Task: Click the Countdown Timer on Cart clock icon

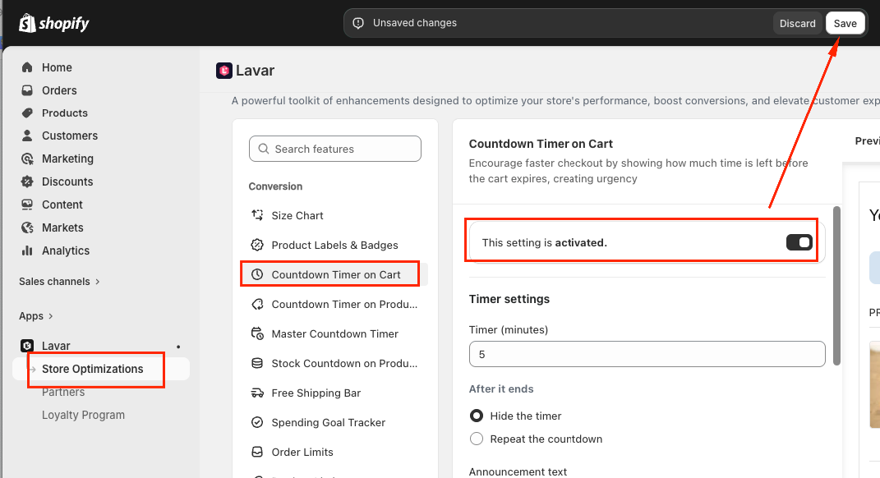Action: [257, 274]
